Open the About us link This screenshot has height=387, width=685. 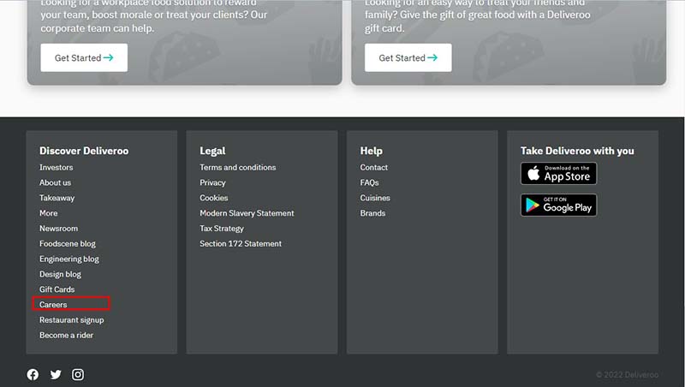pos(55,182)
